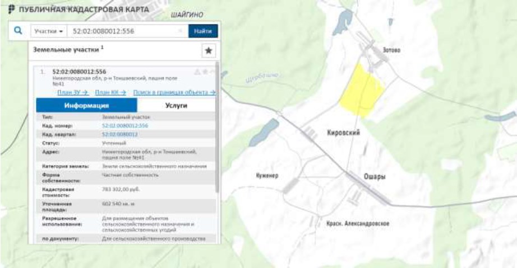The image size is (517, 268).
Task: Click the magnifier search icon
Action: tap(18, 31)
